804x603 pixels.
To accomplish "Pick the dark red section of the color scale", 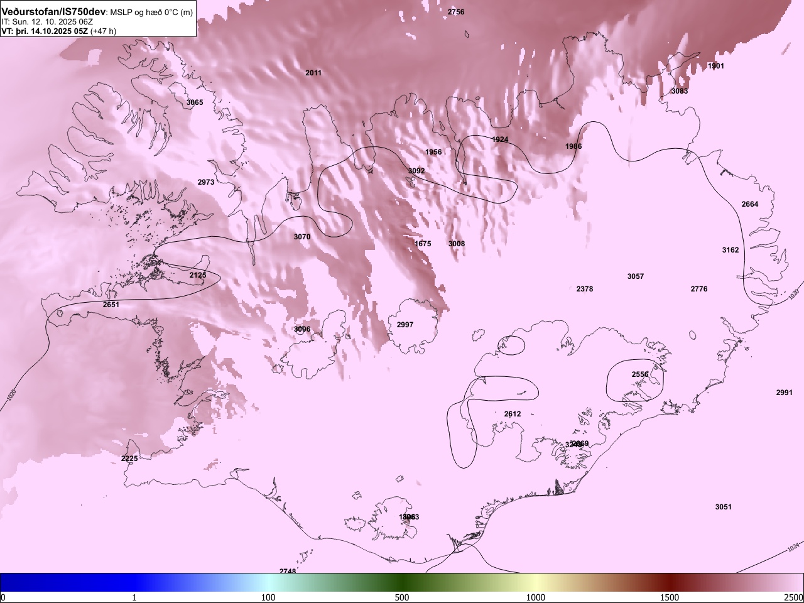I will click(670, 582).
